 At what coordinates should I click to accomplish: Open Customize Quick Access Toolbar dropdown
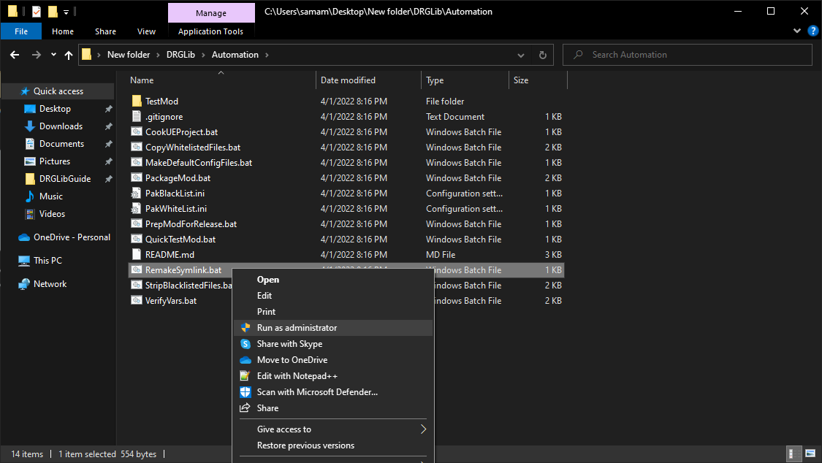coord(66,12)
